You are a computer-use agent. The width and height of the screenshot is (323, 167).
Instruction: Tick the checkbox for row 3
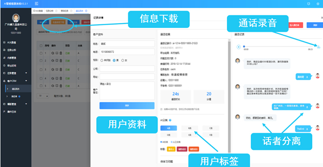point(41,69)
